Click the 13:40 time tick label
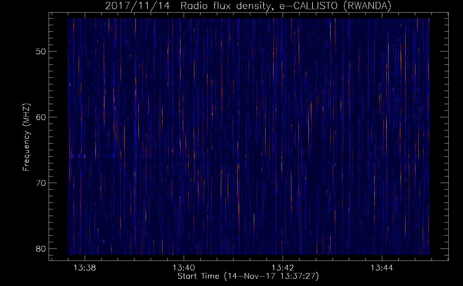 coord(184,268)
